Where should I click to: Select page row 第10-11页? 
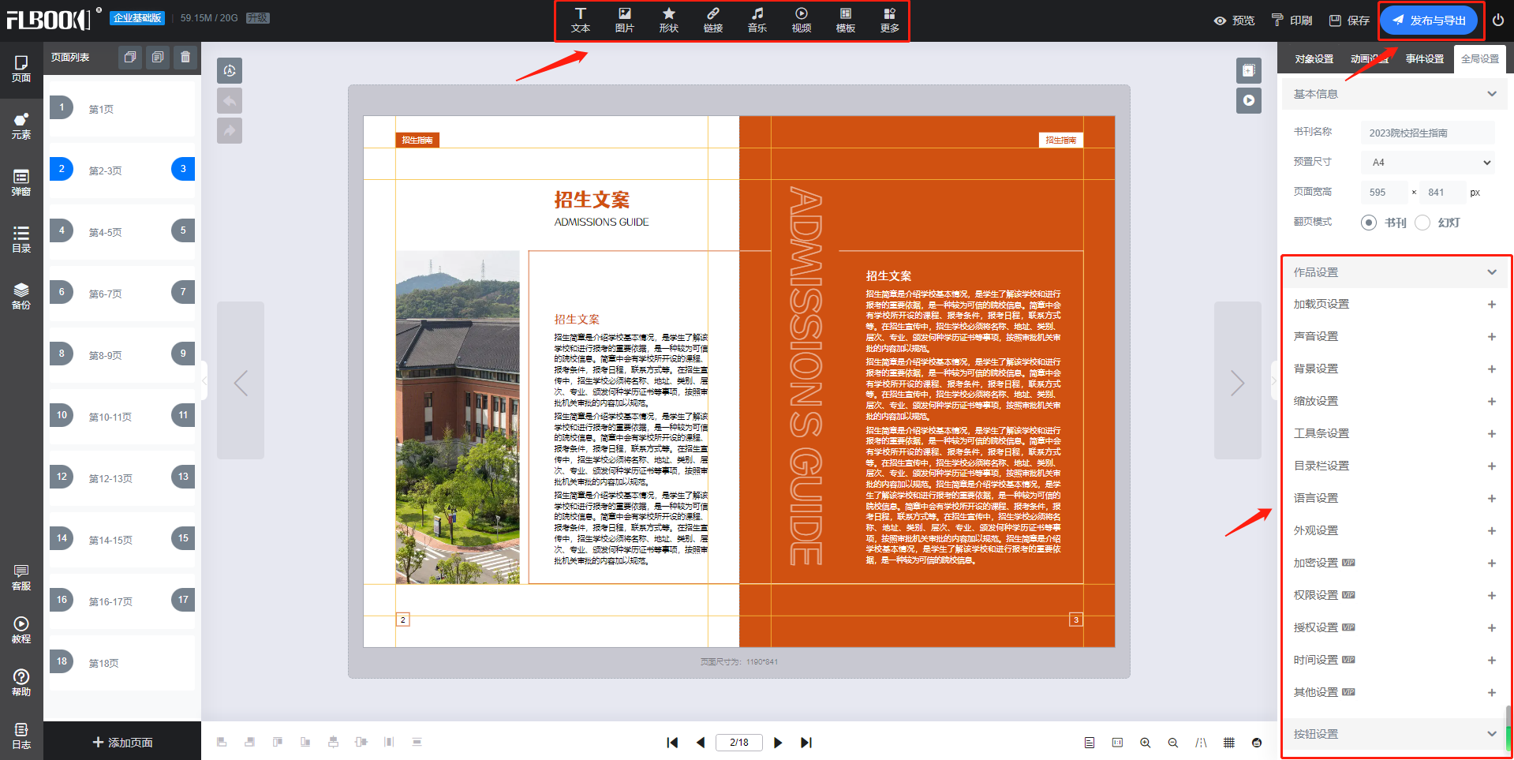click(x=121, y=416)
